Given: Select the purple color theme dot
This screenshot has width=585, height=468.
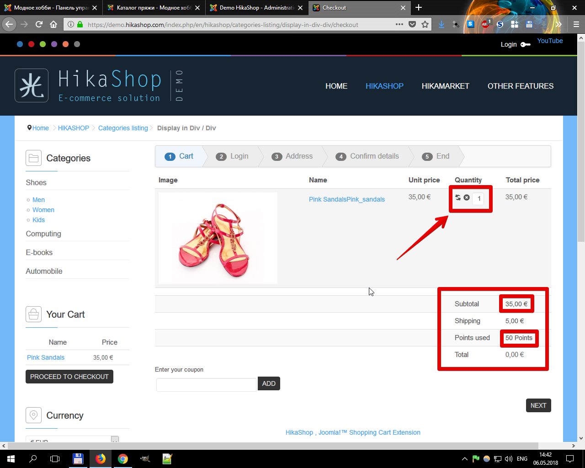Looking at the screenshot, I should (x=54, y=44).
